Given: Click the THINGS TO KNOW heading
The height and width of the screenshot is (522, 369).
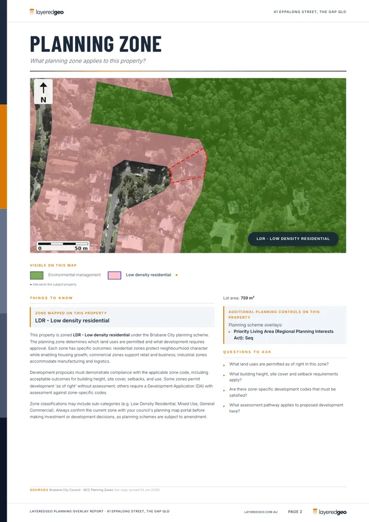Looking at the screenshot, I should (51, 298).
